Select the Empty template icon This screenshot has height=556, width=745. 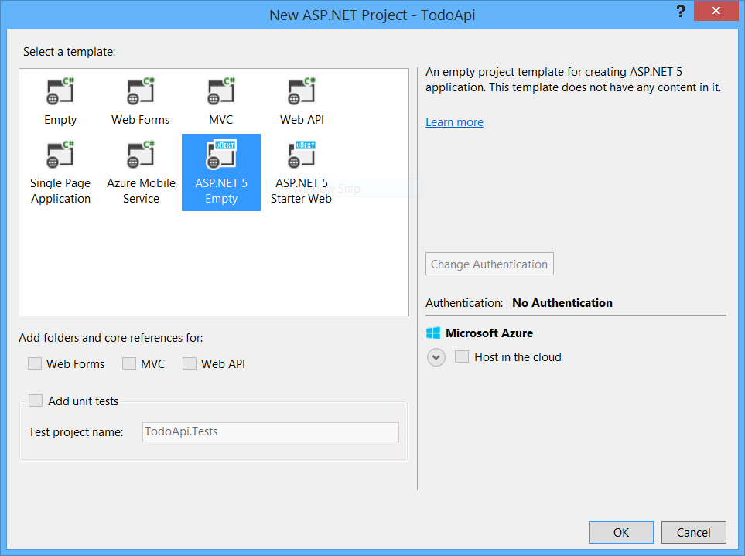click(60, 91)
